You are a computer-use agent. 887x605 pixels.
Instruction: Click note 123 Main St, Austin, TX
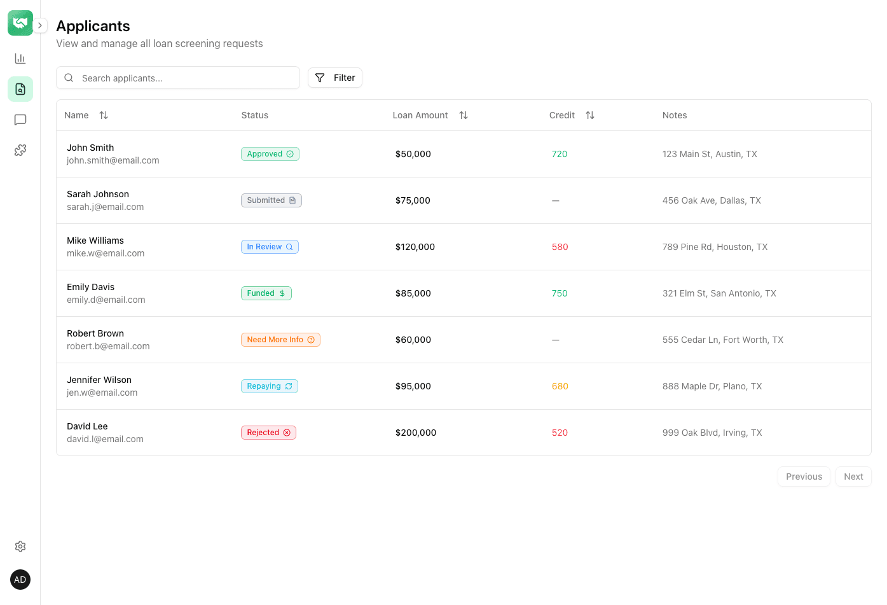[710, 154]
